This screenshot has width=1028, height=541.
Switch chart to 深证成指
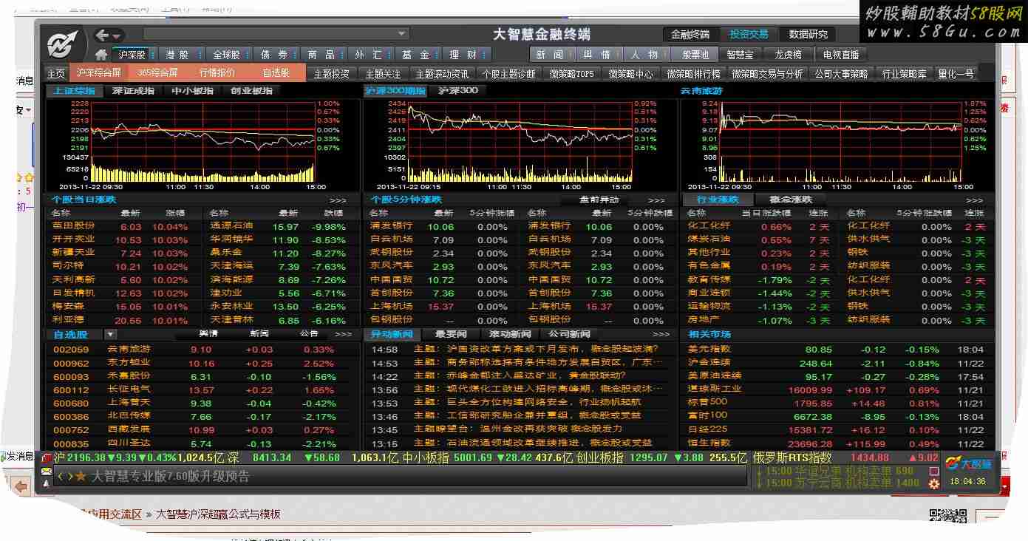click(x=134, y=91)
